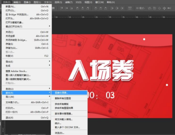Select 3D pan object mode icon
The width and height of the screenshot is (175, 135).
159,8
